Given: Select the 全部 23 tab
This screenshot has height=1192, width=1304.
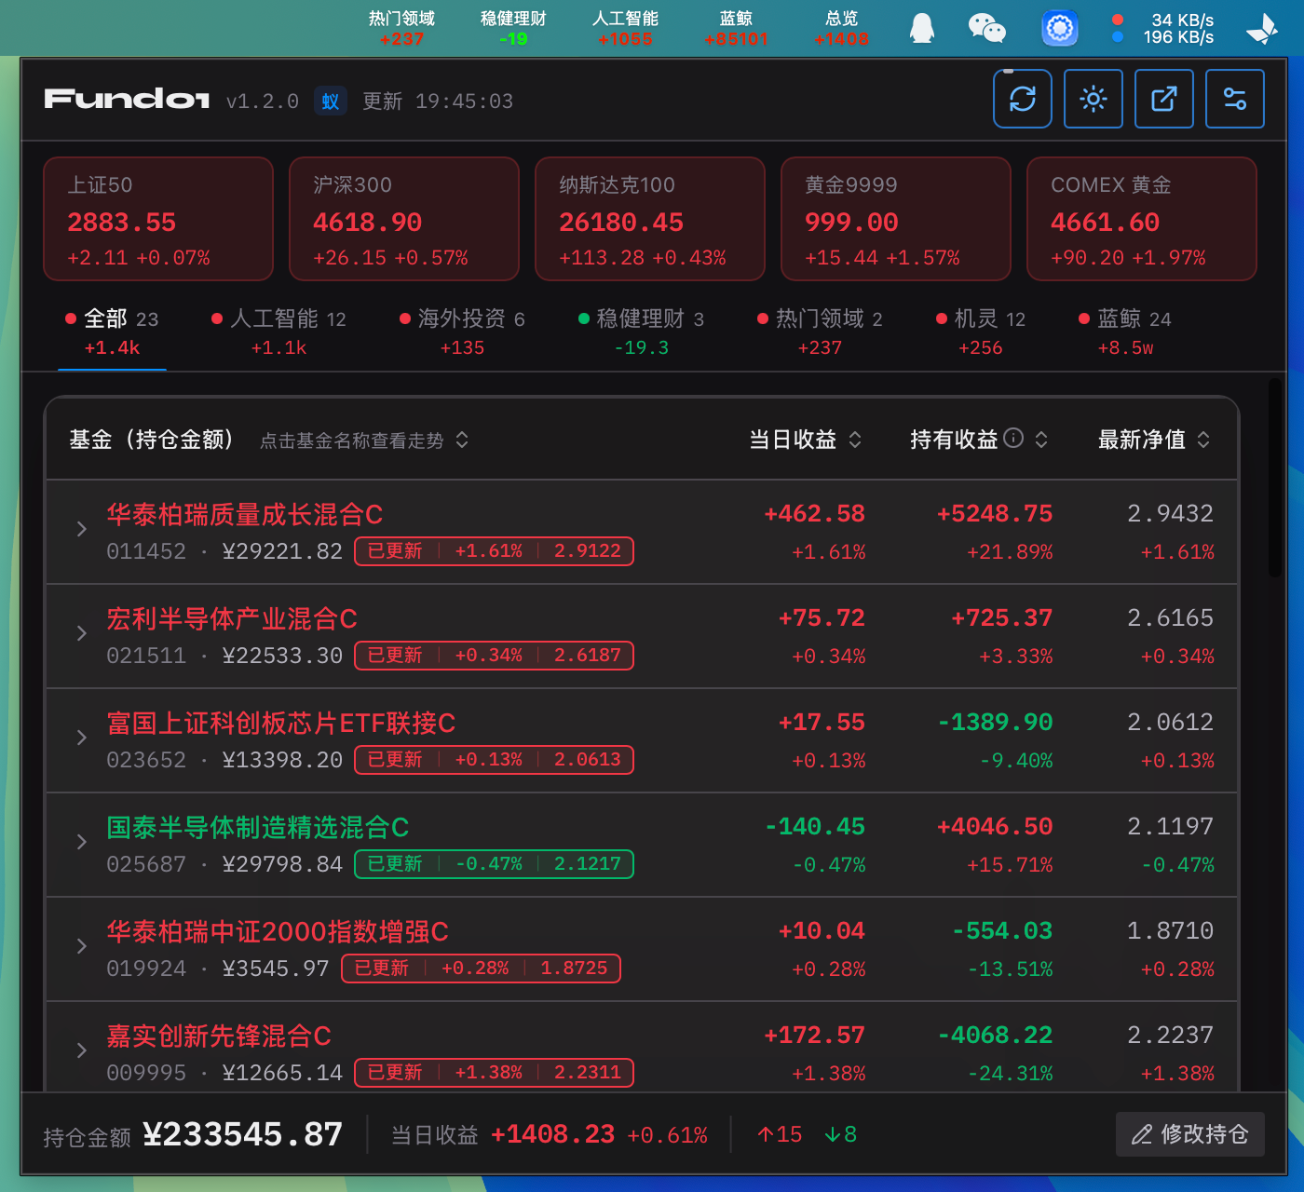Looking at the screenshot, I should 112,332.
